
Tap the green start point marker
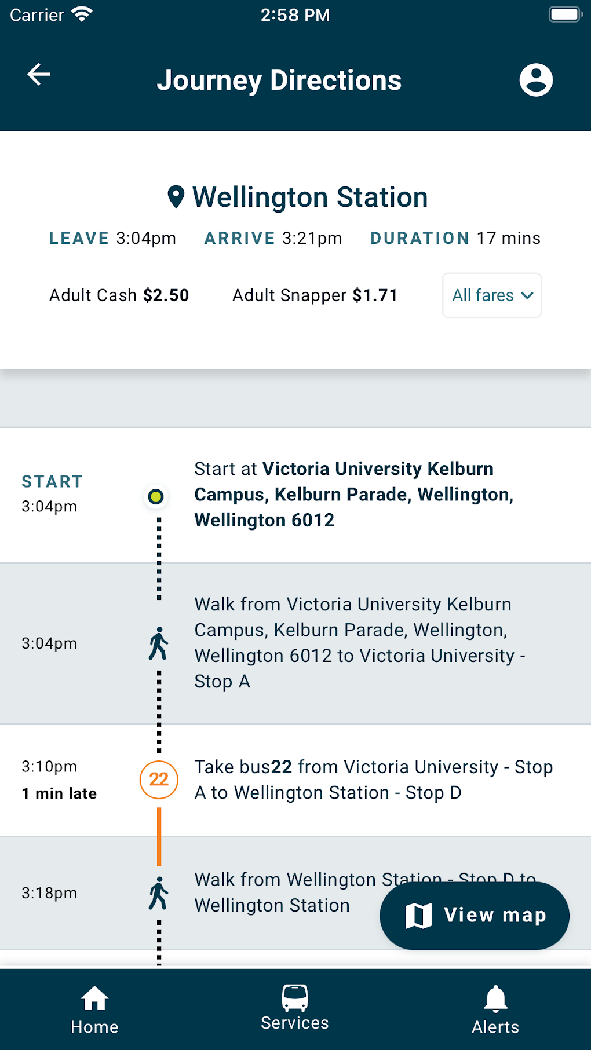coord(156,496)
